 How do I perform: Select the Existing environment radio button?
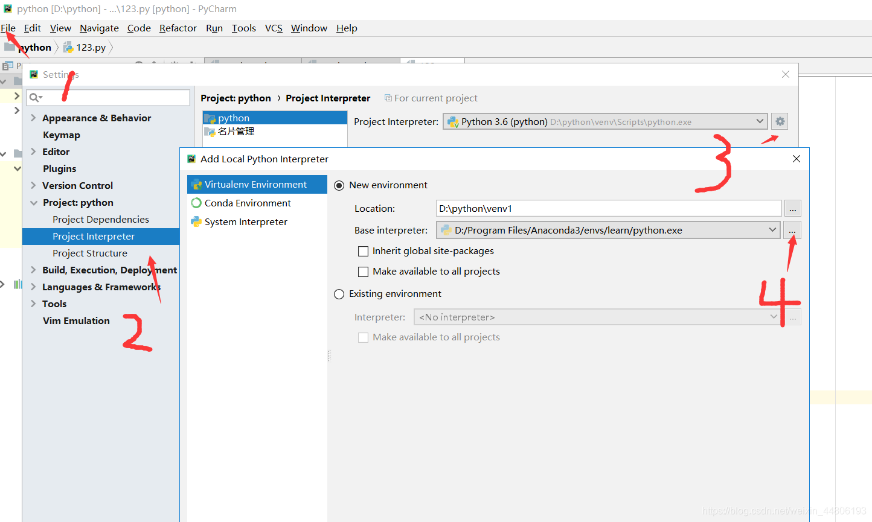[x=339, y=294]
